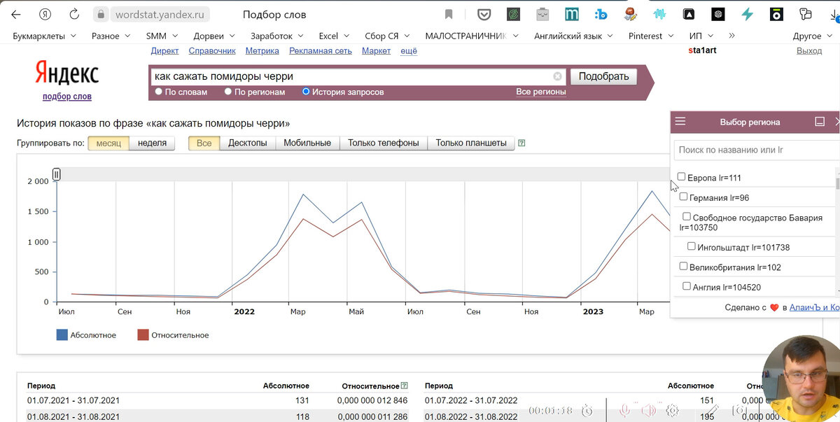Viewport: 840px width, 422px height.
Task: Grab the chart range slider handle
Action: pos(57,174)
